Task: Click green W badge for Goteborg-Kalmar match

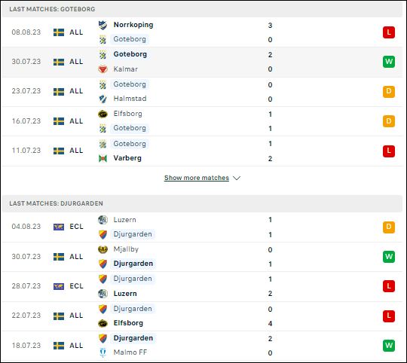Action: (389, 62)
